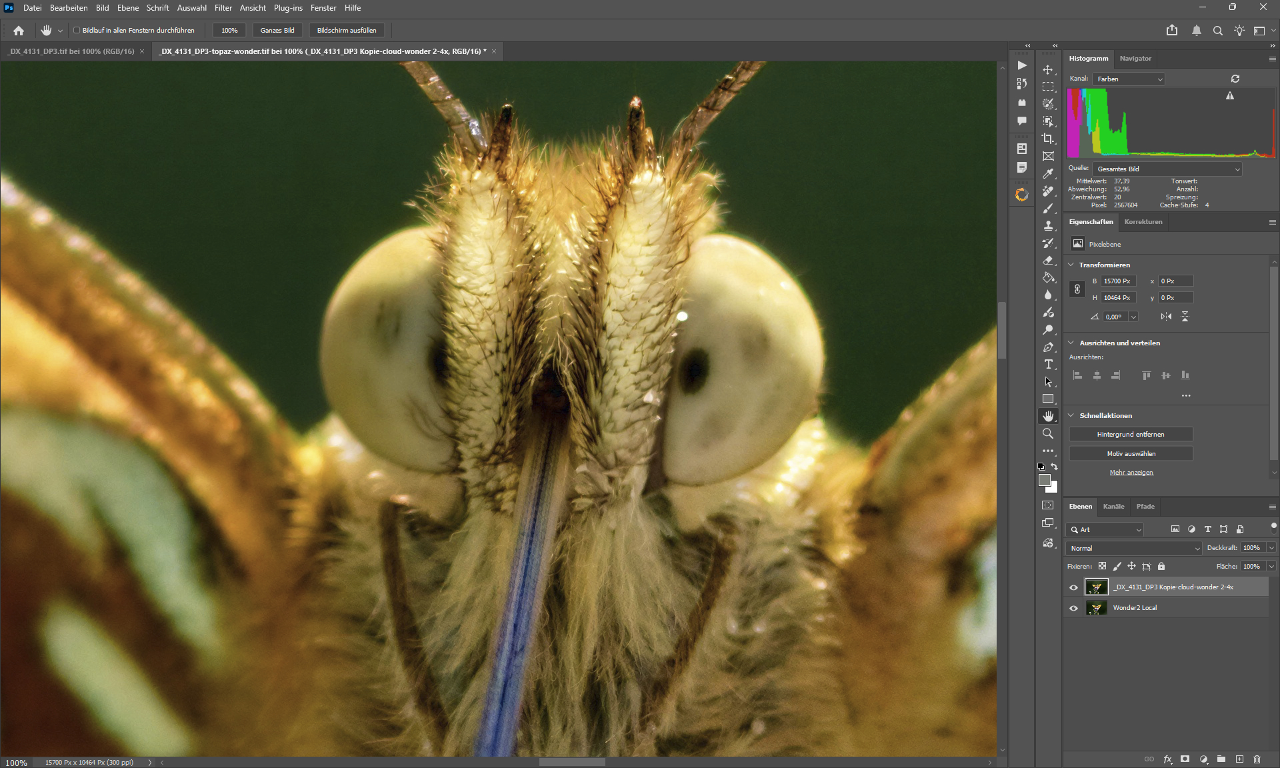This screenshot has height=768, width=1280.
Task: Click the Bildschirm ausfüllen button
Action: (x=346, y=30)
